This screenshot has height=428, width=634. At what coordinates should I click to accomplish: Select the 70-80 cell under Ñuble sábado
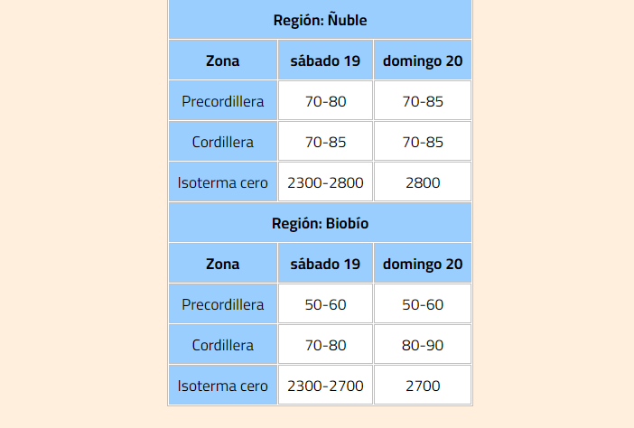coord(325,100)
